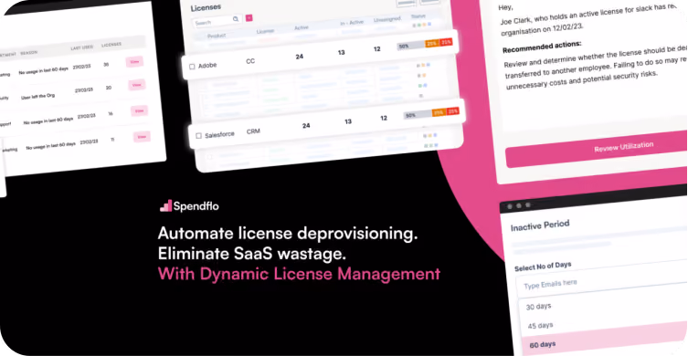Click the orange 25% segment in Adobe row

coord(432,44)
